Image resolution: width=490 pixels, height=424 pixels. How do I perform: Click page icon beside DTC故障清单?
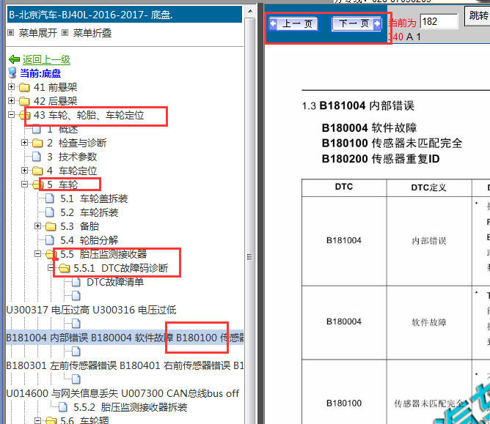click(76, 282)
